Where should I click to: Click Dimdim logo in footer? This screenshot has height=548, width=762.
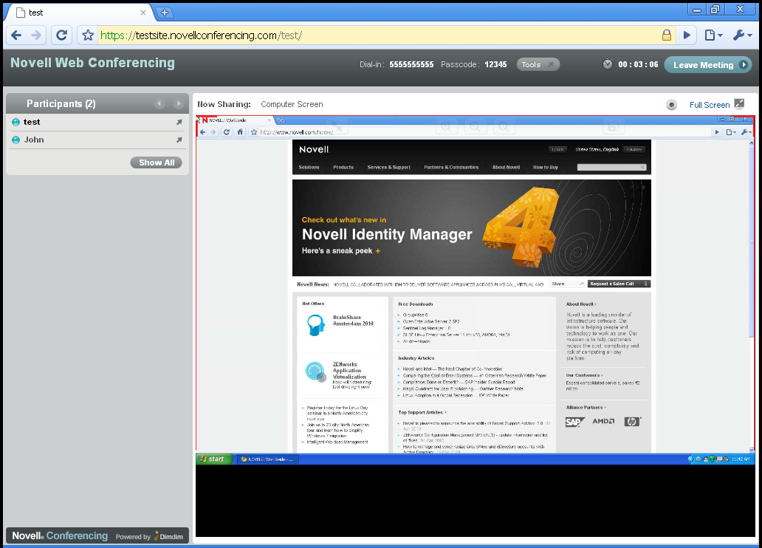pyautogui.click(x=168, y=536)
